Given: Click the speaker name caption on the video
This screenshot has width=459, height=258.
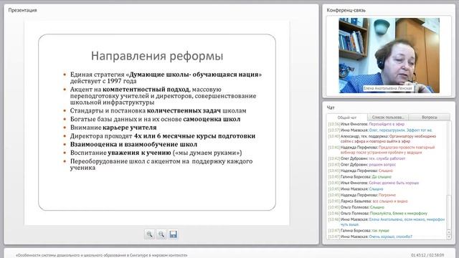Looking at the screenshot, I should tap(388, 88).
